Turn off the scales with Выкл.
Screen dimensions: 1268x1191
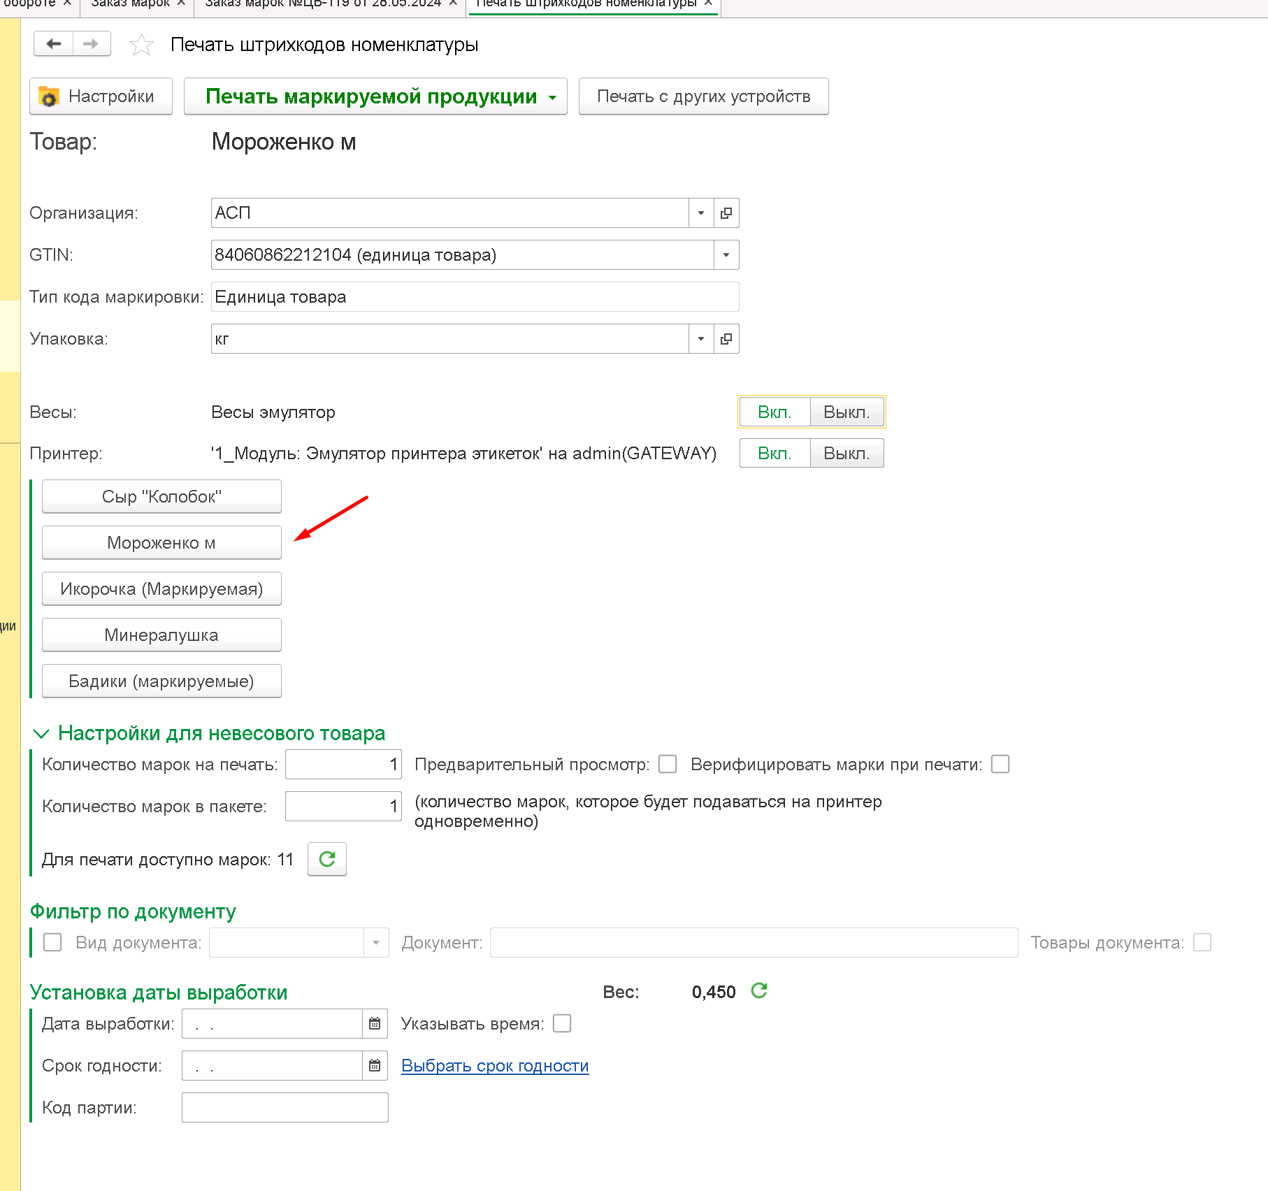[x=846, y=412]
